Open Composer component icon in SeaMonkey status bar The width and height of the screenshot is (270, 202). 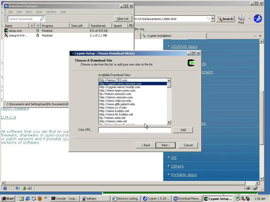pyautogui.click(x=18, y=188)
